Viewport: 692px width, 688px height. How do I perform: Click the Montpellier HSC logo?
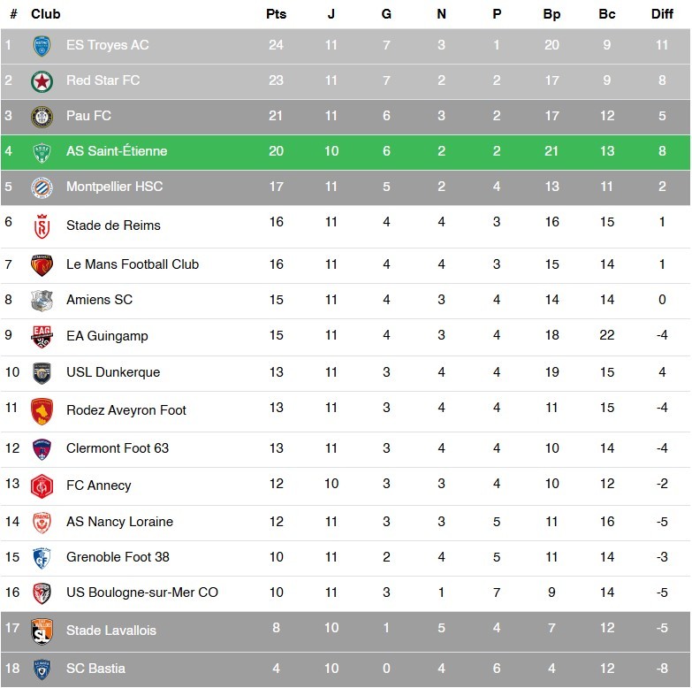pyautogui.click(x=42, y=187)
